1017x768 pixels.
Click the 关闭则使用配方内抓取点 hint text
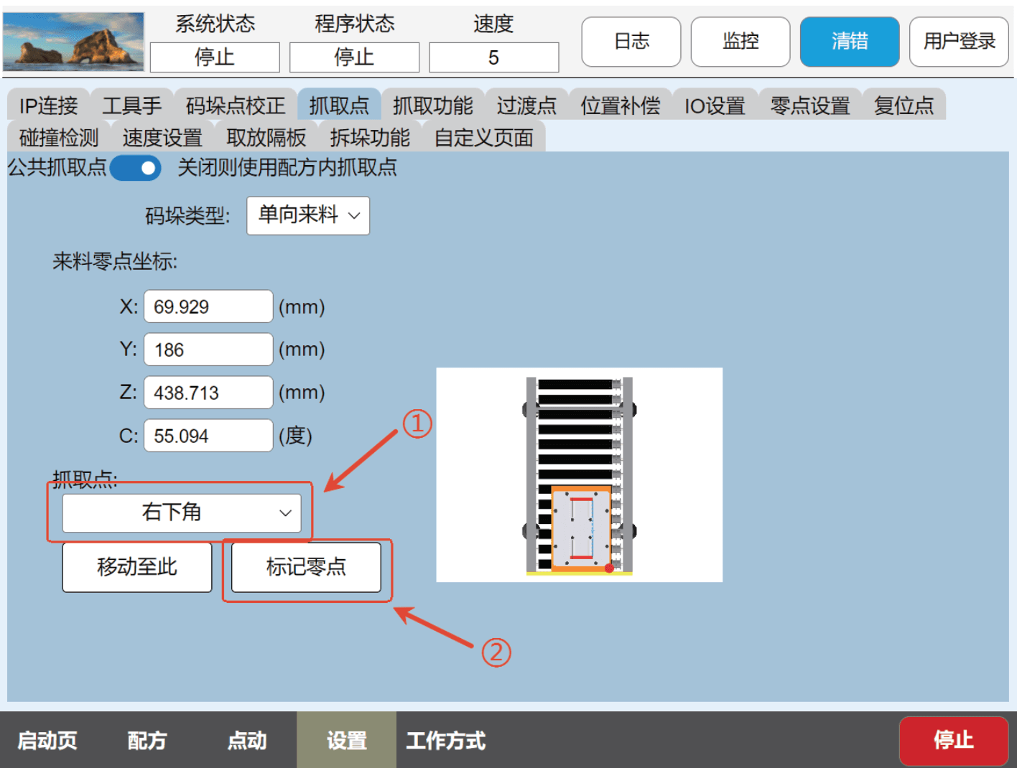(x=287, y=168)
